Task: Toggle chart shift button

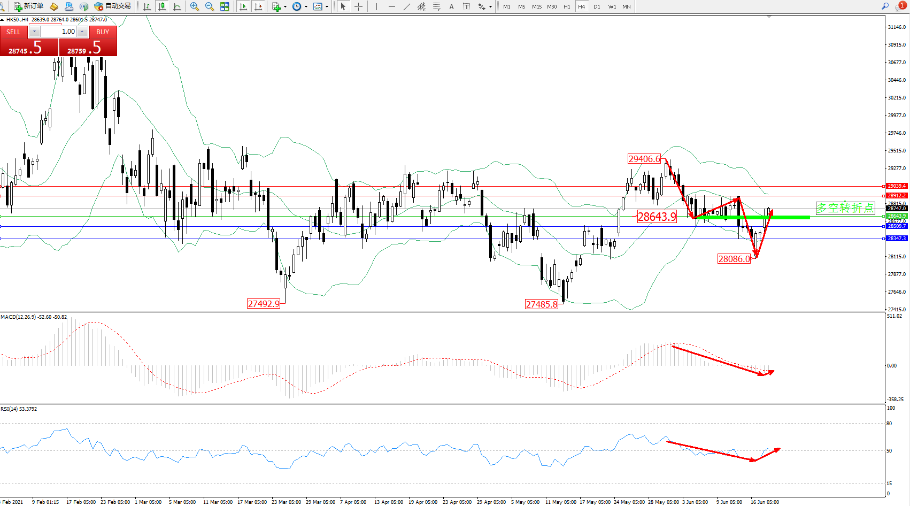Action: tap(258, 6)
